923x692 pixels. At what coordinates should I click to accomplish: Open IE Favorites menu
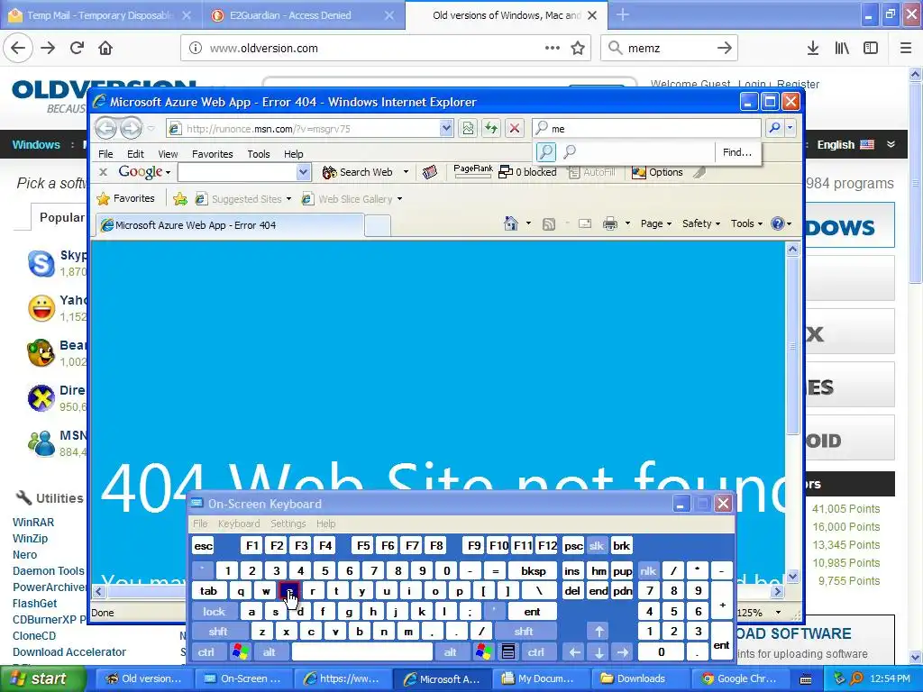click(213, 153)
